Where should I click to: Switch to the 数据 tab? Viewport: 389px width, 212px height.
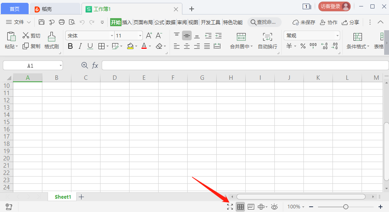[x=171, y=23]
